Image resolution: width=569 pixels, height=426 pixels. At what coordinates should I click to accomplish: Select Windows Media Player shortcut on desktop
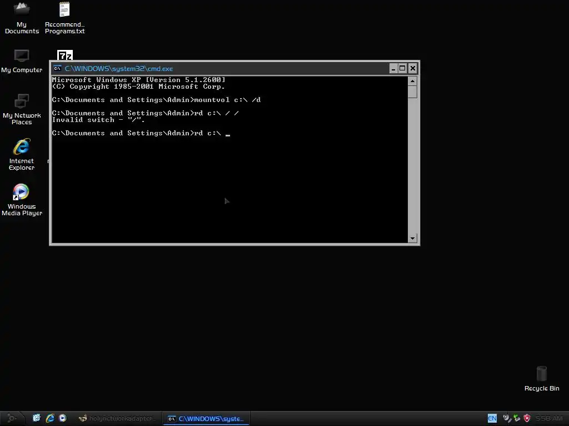(22, 200)
